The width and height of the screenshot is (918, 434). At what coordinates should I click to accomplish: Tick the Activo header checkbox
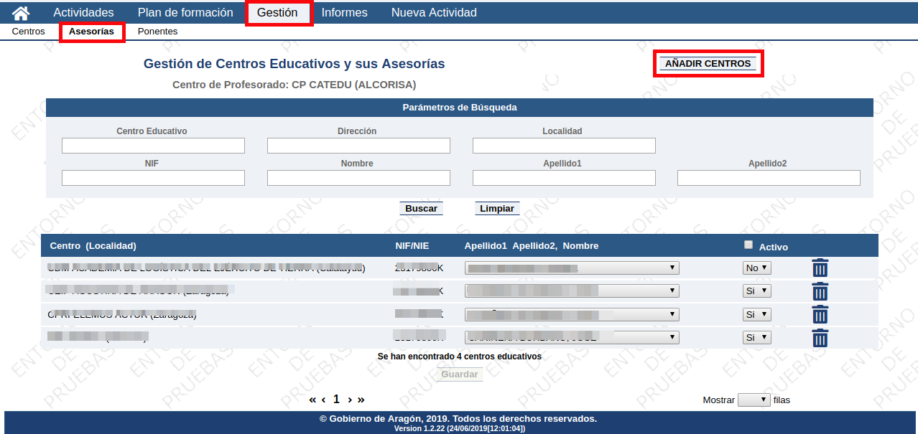748,245
